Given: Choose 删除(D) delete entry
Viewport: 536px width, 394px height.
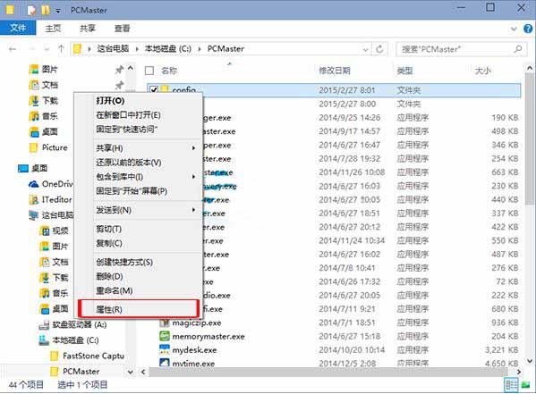Looking at the screenshot, I should point(109,276).
